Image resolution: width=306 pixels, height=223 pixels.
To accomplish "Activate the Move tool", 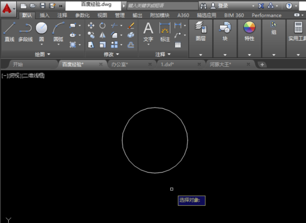I will (x=91, y=25).
